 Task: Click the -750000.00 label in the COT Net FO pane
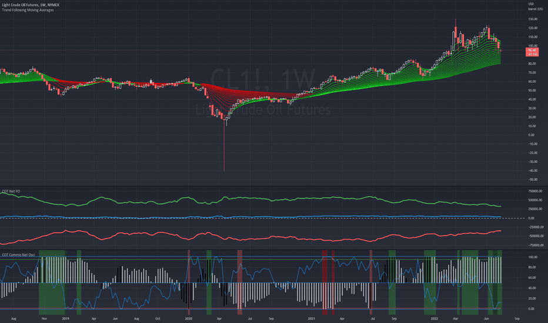pos(536,245)
